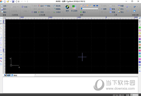The image size is (141, 96).
Task: Pick the line drawing tool on left toolbar
Action: (x=1, y=34)
